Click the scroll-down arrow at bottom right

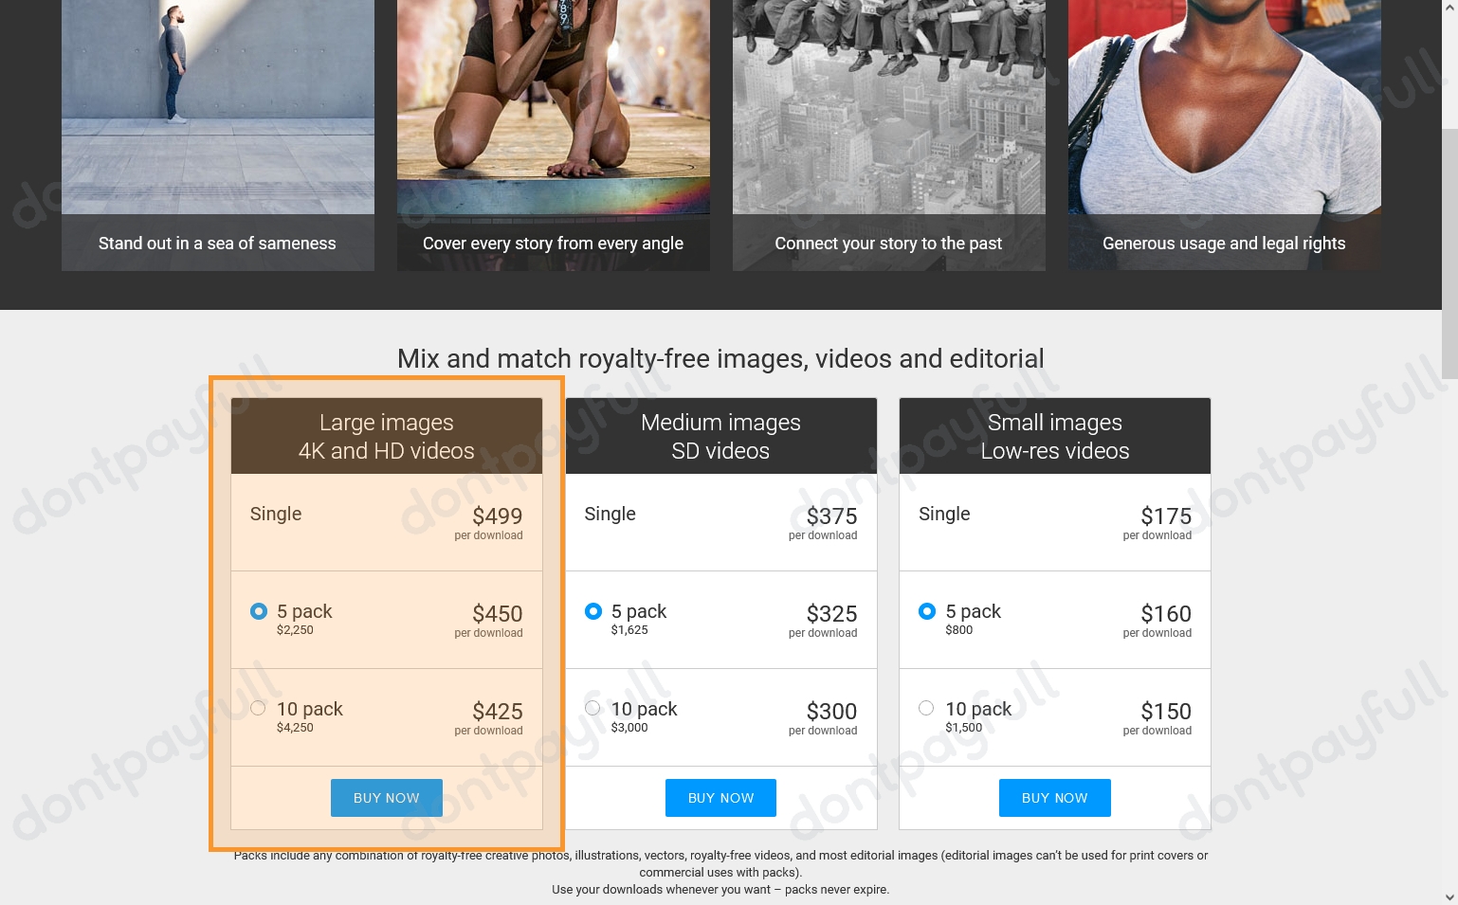click(1449, 896)
